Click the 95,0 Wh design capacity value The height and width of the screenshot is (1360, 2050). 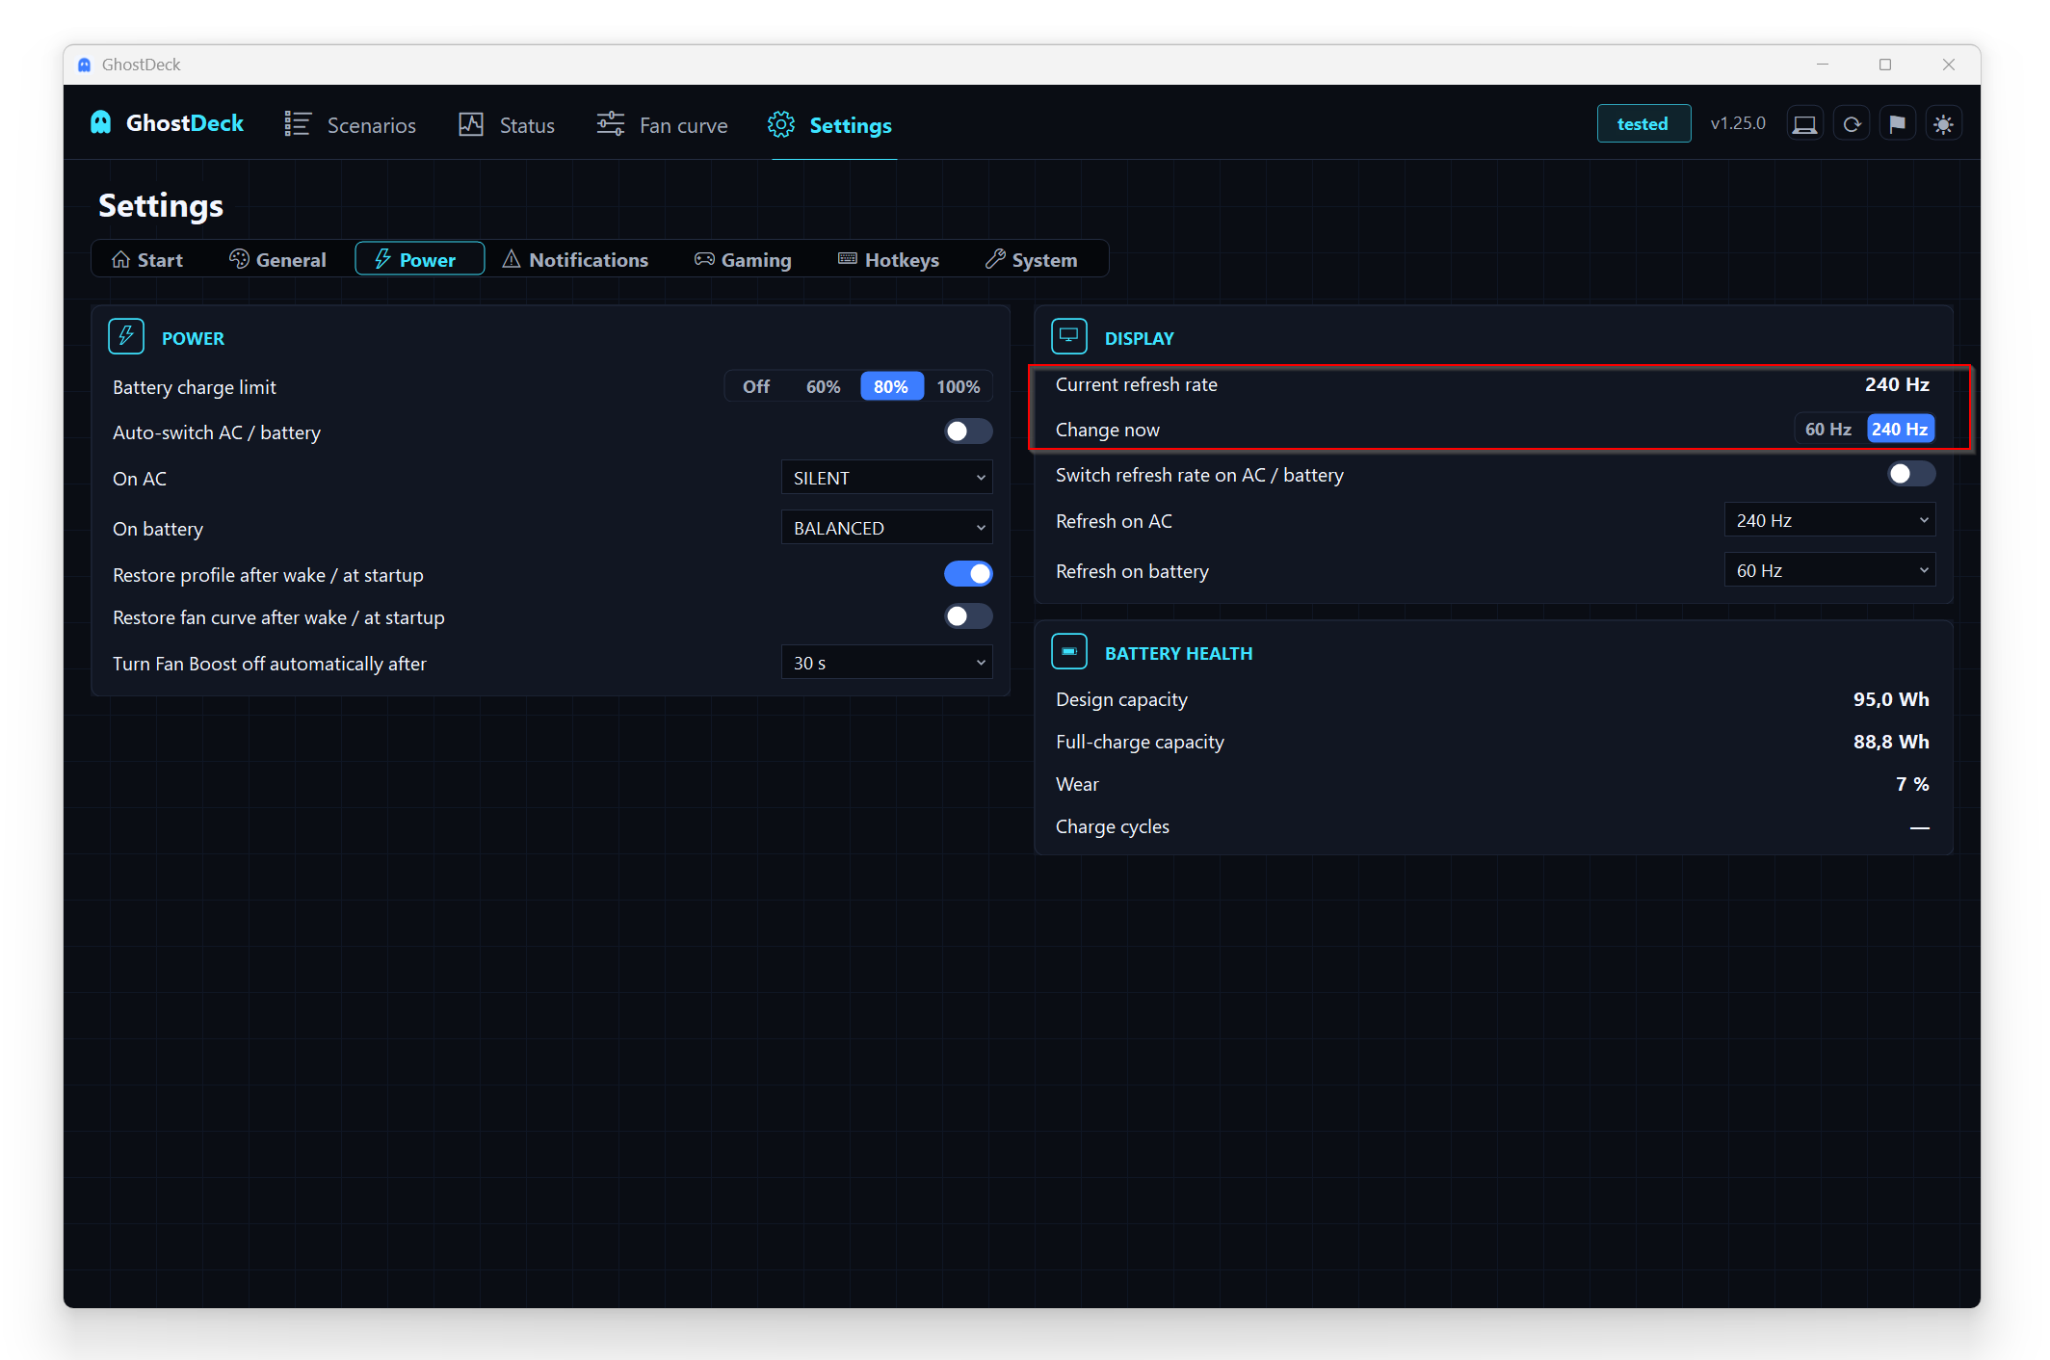[1891, 699]
